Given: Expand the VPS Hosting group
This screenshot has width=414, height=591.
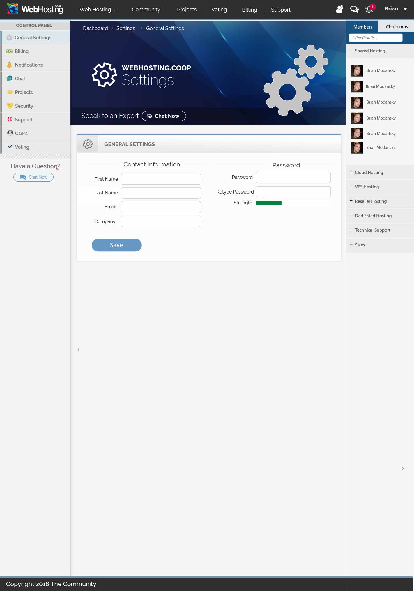Looking at the screenshot, I should (x=380, y=187).
